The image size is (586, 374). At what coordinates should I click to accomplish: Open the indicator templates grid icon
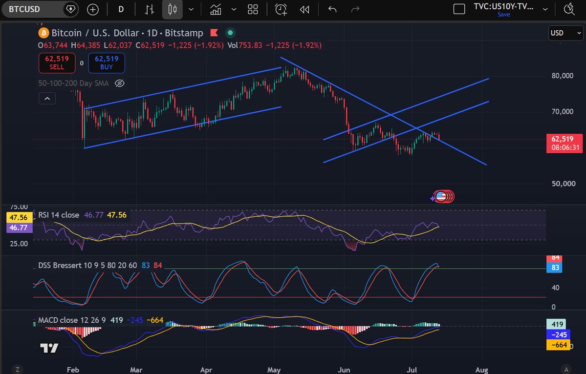(253, 9)
